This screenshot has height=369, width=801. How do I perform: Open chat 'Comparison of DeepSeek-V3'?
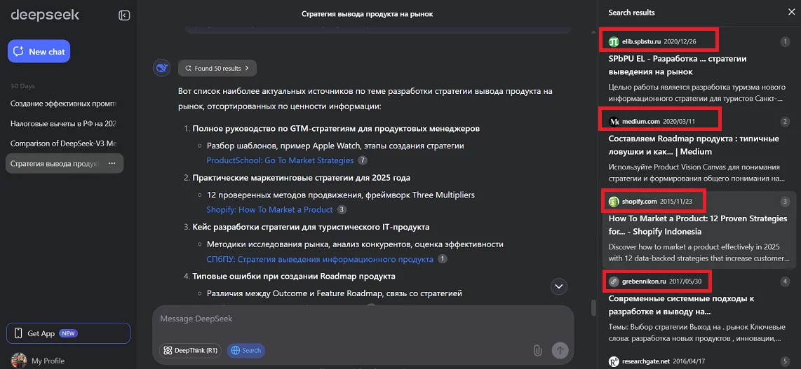click(x=64, y=144)
